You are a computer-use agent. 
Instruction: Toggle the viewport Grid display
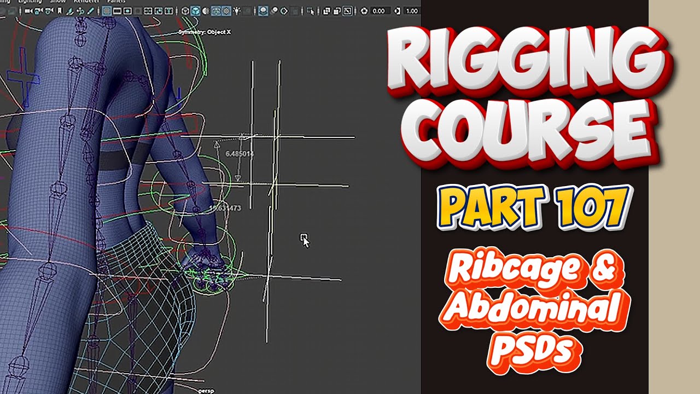(x=107, y=11)
